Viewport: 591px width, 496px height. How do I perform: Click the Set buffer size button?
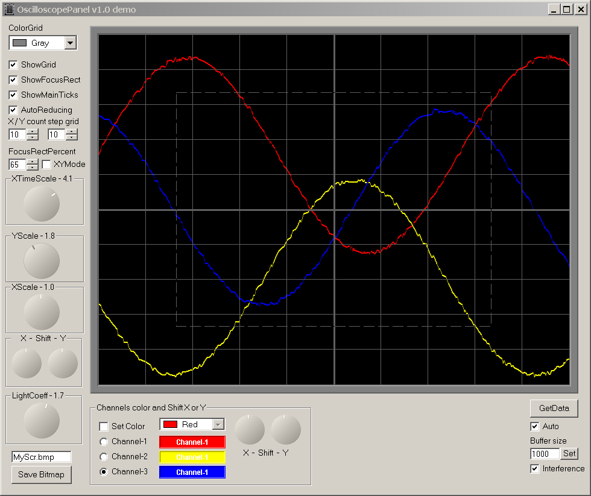pos(569,454)
